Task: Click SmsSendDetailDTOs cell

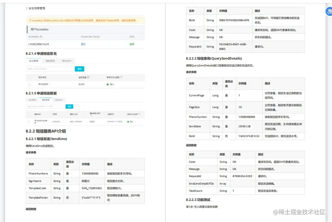Action: 201,184
